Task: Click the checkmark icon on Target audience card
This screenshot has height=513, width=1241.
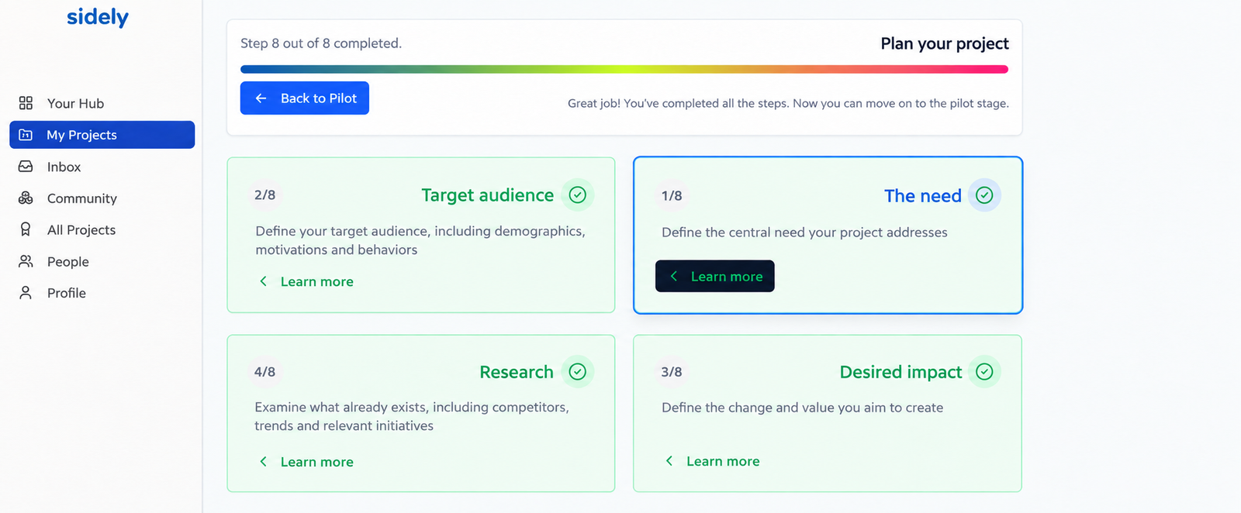Action: (x=577, y=195)
